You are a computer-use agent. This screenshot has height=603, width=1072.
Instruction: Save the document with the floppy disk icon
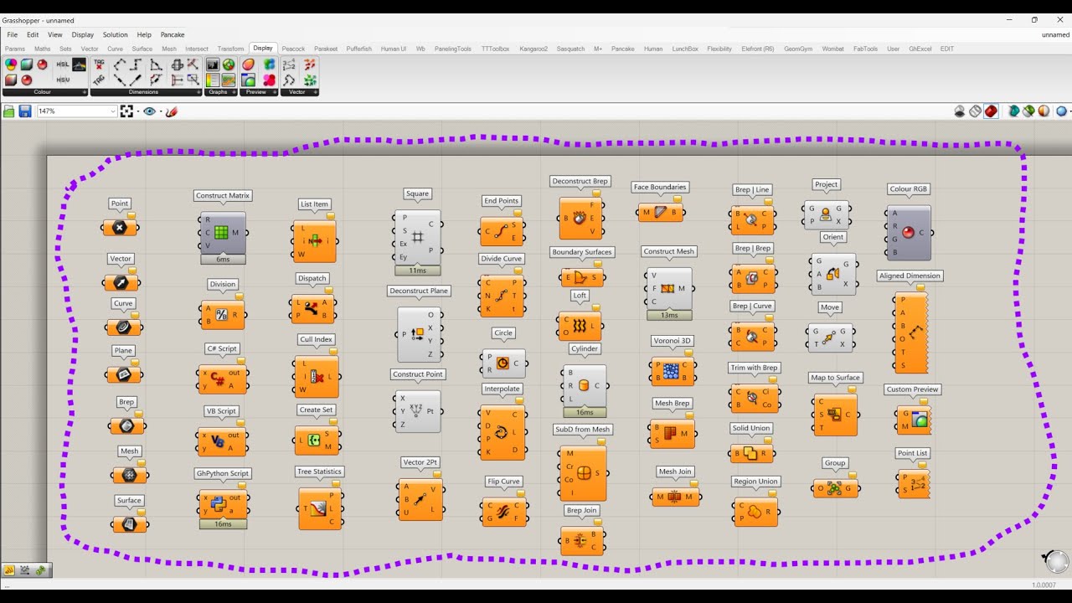click(25, 111)
